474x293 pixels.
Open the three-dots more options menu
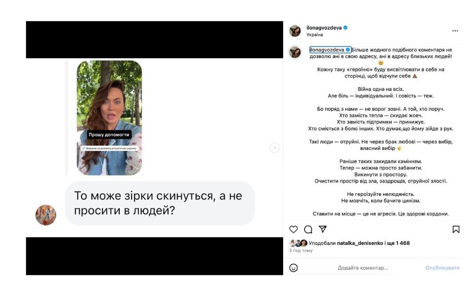(x=455, y=31)
